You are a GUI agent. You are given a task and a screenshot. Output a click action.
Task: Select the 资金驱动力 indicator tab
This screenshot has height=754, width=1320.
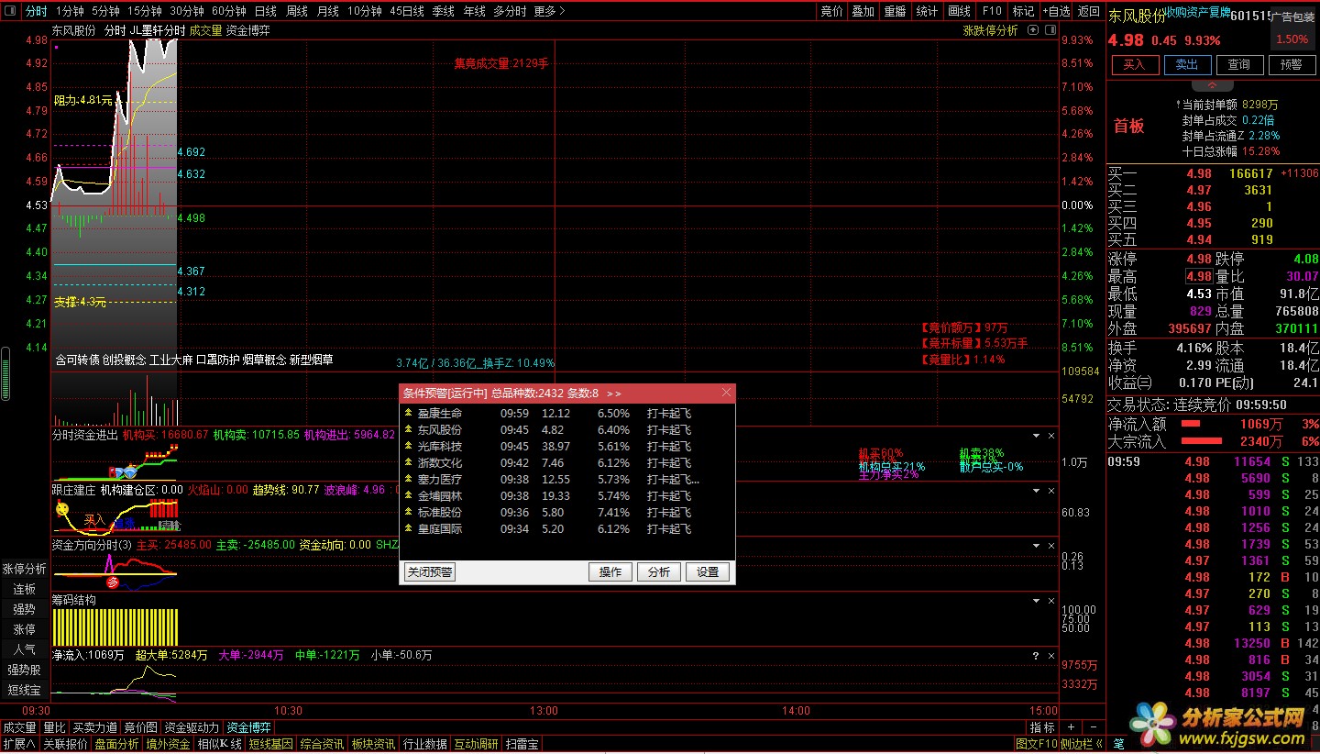pos(192,727)
